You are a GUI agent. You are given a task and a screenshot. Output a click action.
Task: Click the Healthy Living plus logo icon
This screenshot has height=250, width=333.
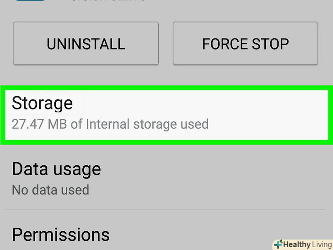[278, 245]
